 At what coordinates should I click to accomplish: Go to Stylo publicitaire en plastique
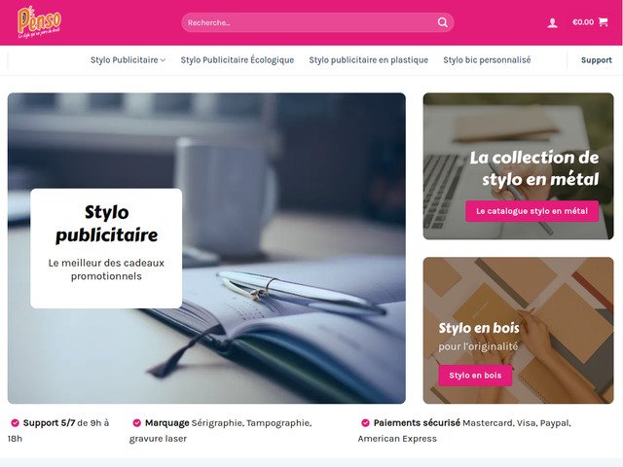pyautogui.click(x=368, y=60)
